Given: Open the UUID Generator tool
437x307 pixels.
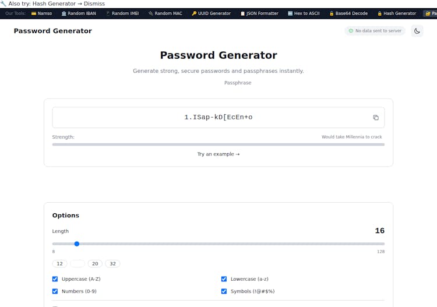Looking at the screenshot, I should click(x=212, y=13).
